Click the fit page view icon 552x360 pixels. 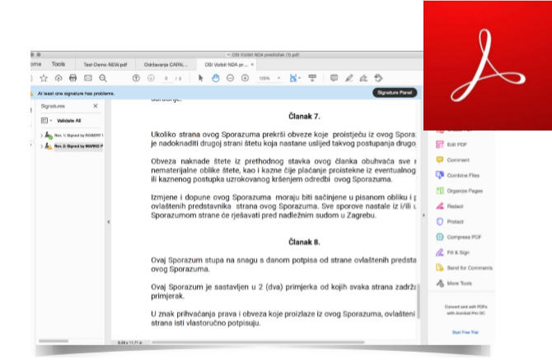point(293,78)
